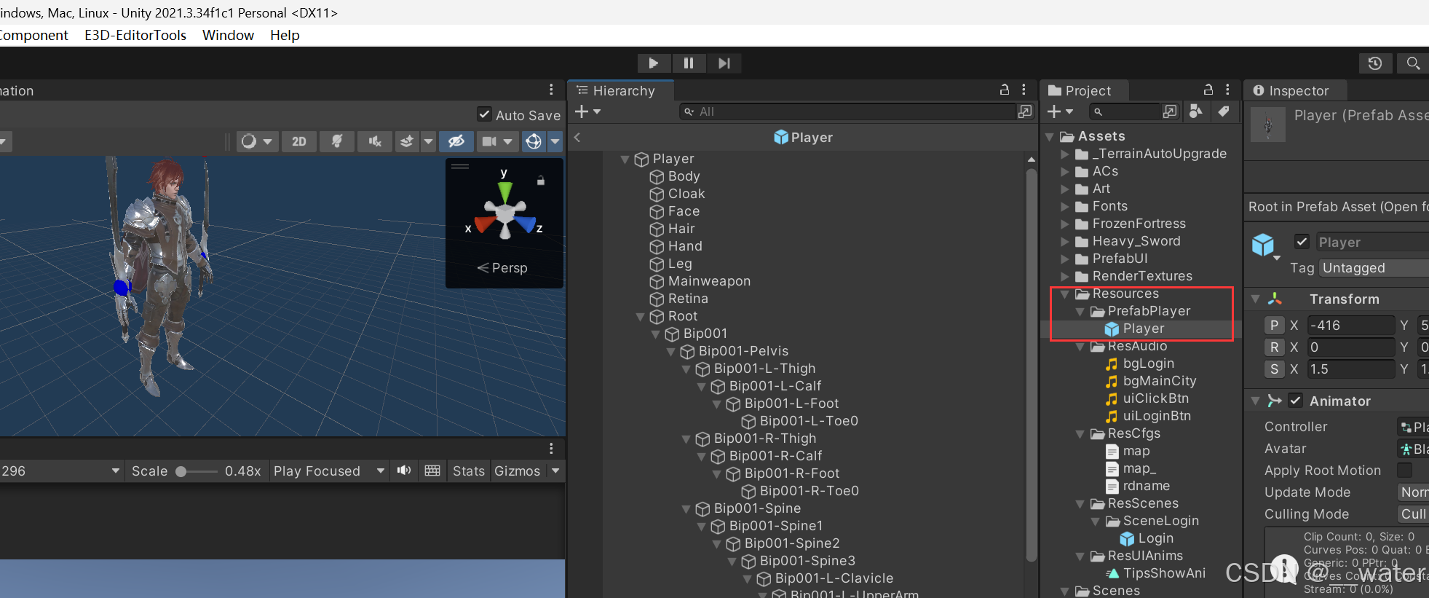Toggle Gizmos globe icon in Scene toolbar
1429x598 pixels.
[534, 141]
